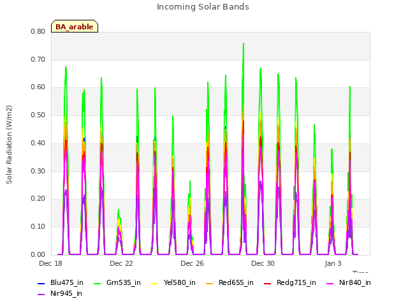Select the Blu475_in legend entry
The height and width of the screenshot is (306, 408).
[61, 283]
